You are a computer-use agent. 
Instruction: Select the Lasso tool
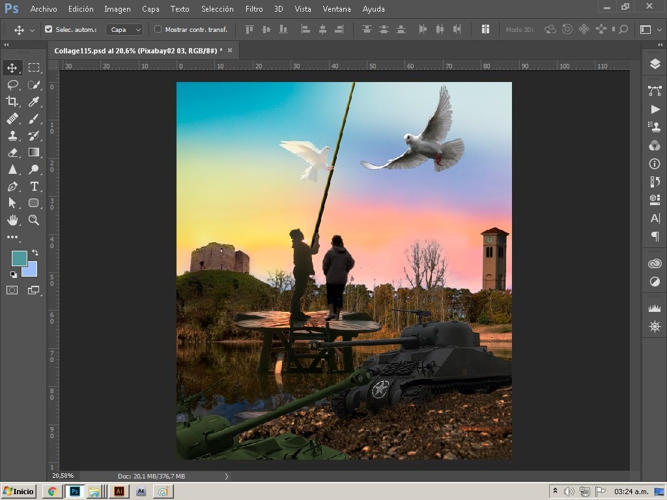coord(12,85)
